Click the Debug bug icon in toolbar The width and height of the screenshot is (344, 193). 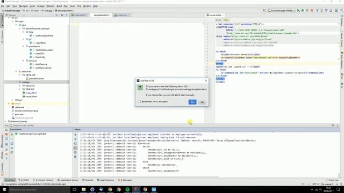pyautogui.click(x=303, y=11)
